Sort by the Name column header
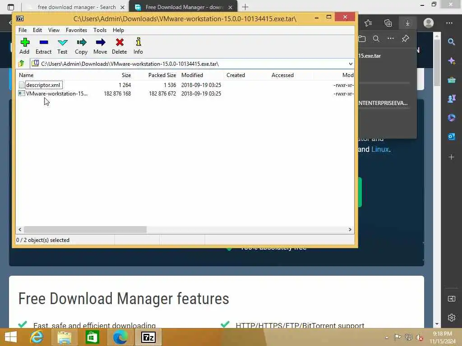Screen dimensions: 462x346 (x=26, y=75)
